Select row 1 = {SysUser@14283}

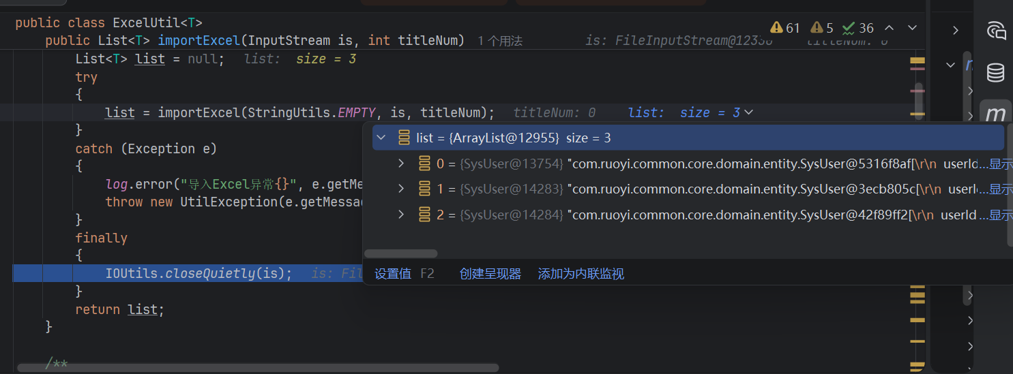688,189
